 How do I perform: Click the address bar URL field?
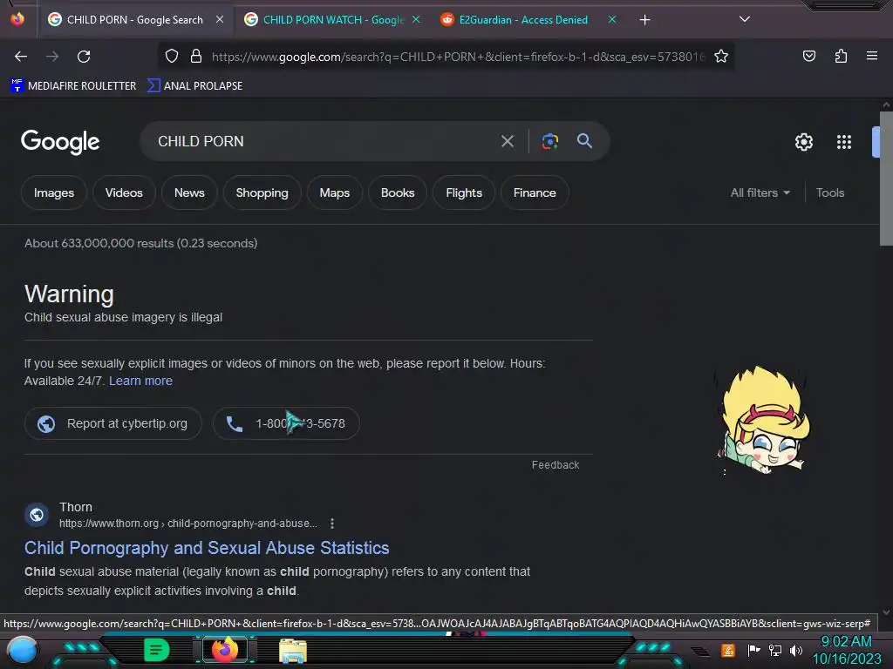click(x=458, y=57)
